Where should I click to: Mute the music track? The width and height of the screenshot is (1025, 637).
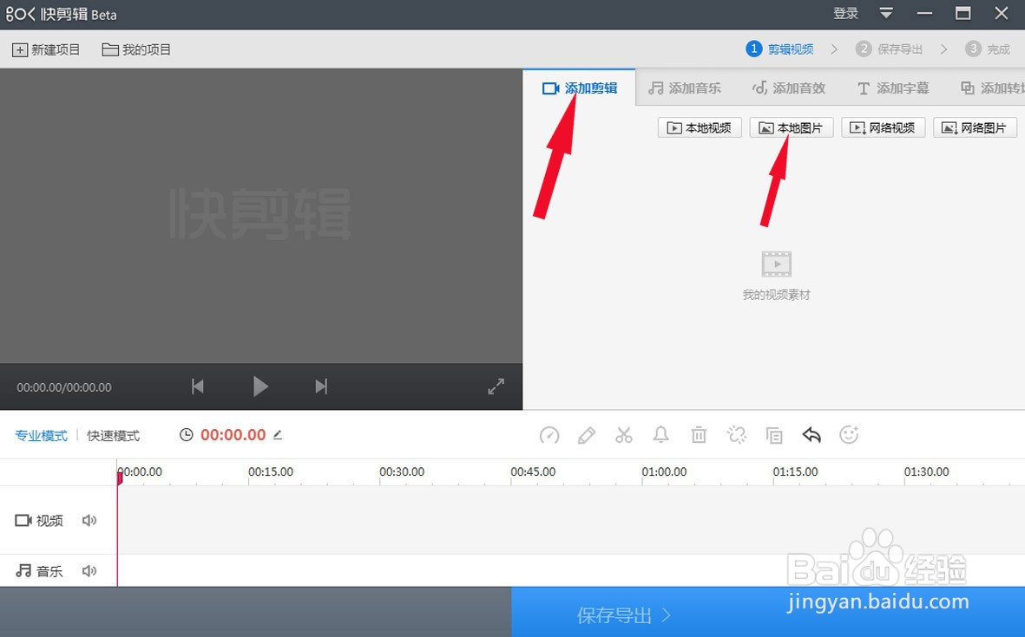click(x=89, y=571)
